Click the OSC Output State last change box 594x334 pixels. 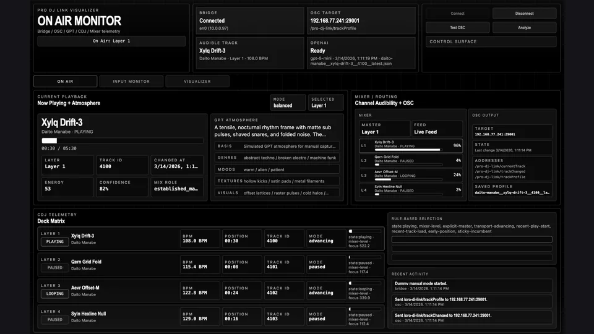click(x=512, y=147)
